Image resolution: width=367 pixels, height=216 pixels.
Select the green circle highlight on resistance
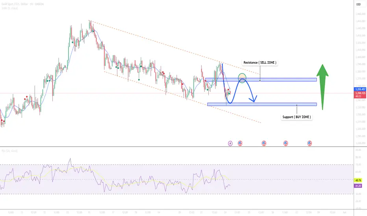pos(242,77)
